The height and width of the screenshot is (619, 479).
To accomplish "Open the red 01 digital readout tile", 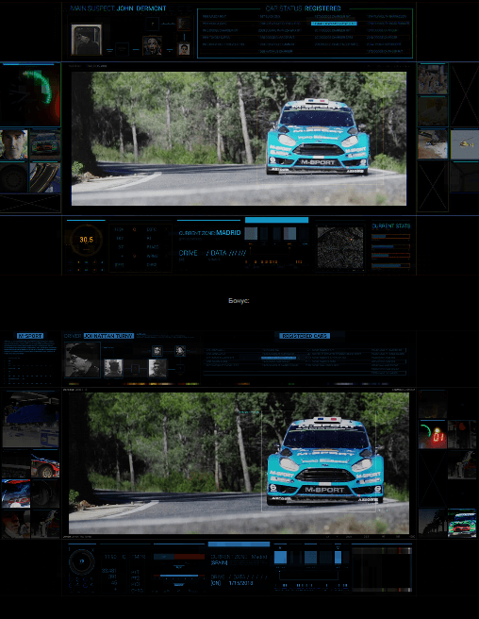I will 433,435.
